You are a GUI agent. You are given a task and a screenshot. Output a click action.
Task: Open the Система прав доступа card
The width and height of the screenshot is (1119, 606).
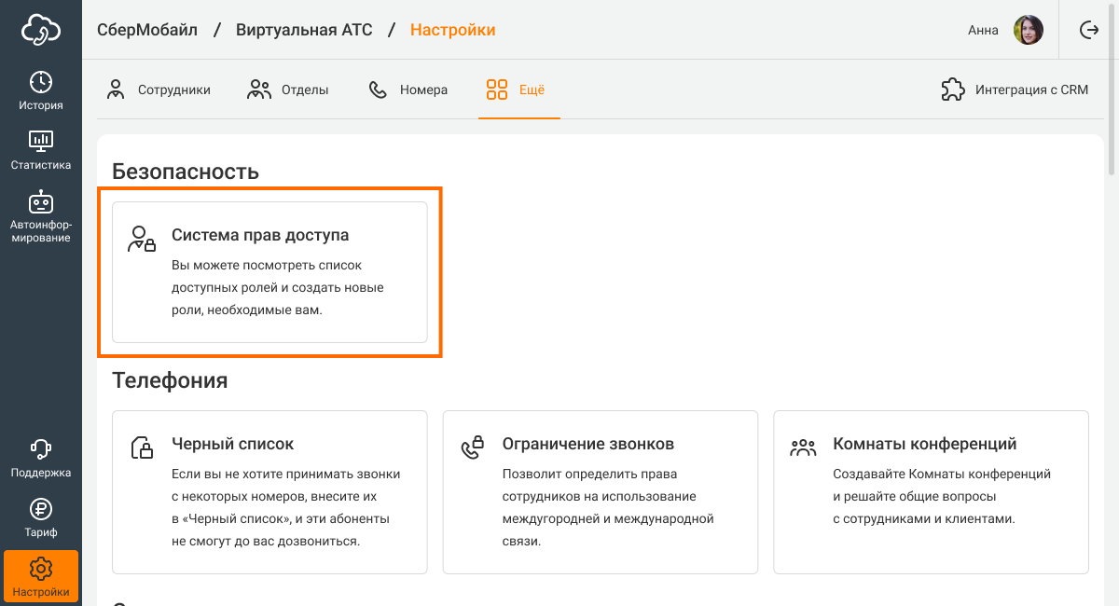point(269,272)
